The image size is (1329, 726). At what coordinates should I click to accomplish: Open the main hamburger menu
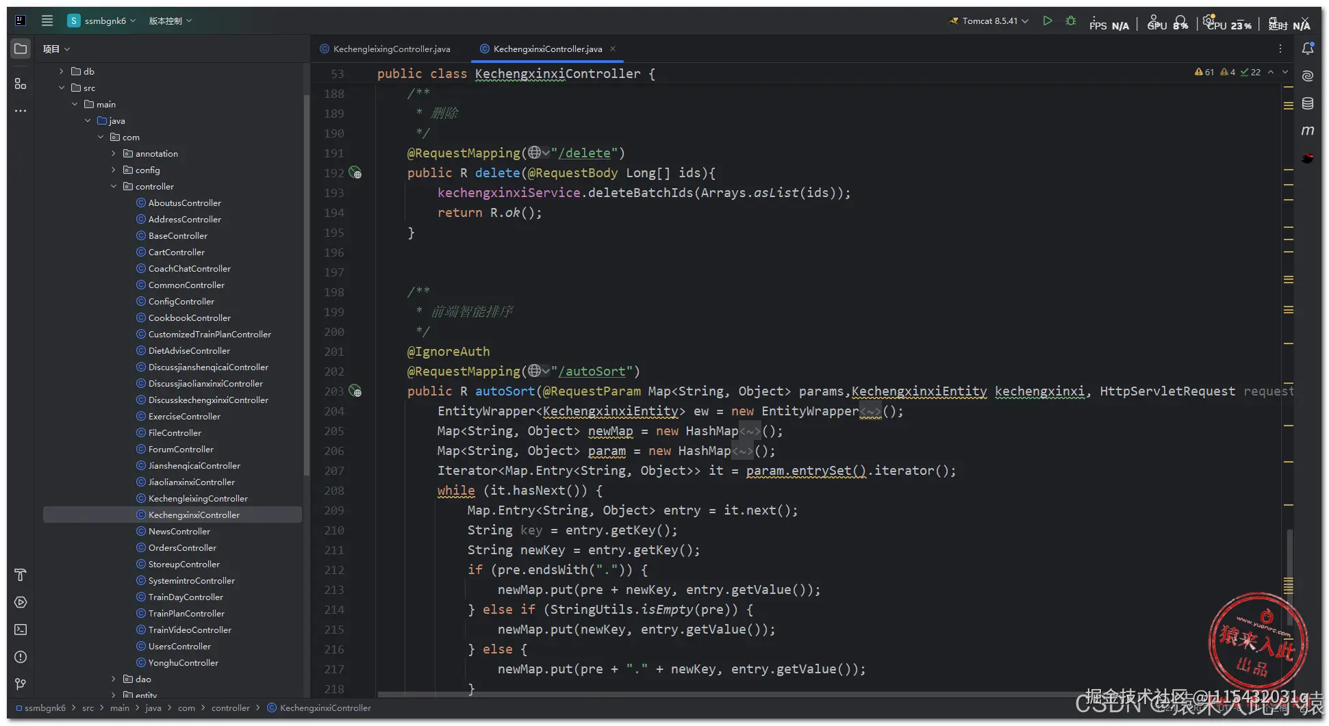tap(47, 21)
